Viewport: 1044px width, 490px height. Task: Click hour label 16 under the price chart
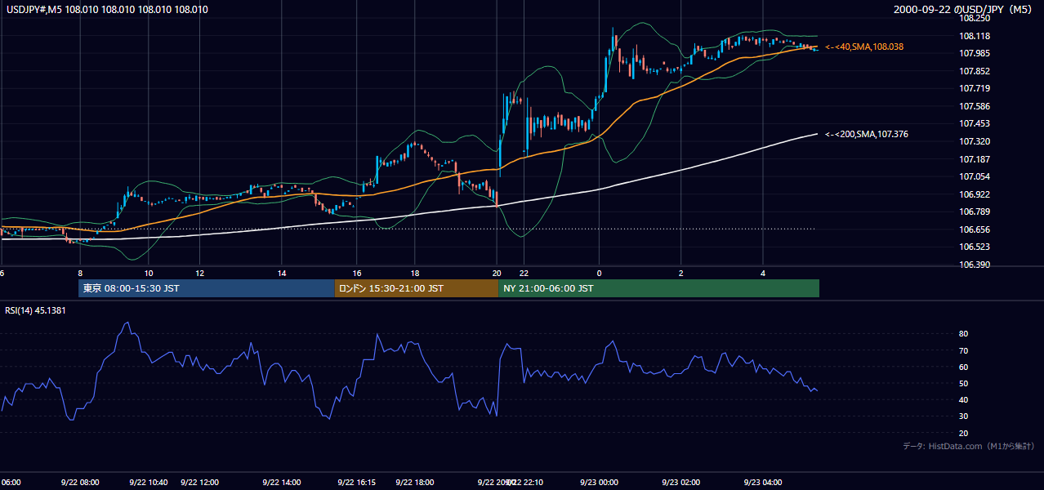pos(357,273)
